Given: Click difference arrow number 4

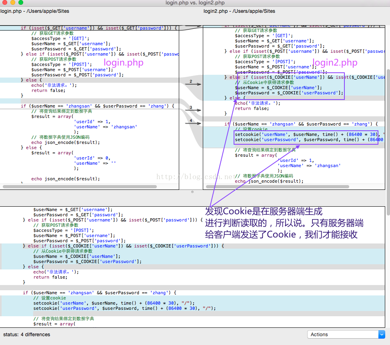Looking at the screenshot, I should 193,123.
